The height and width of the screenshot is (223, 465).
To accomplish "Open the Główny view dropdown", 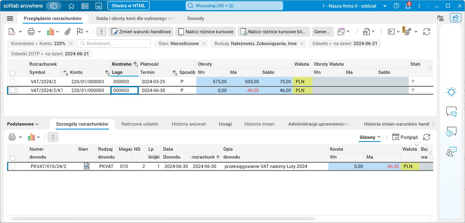I will (370, 137).
